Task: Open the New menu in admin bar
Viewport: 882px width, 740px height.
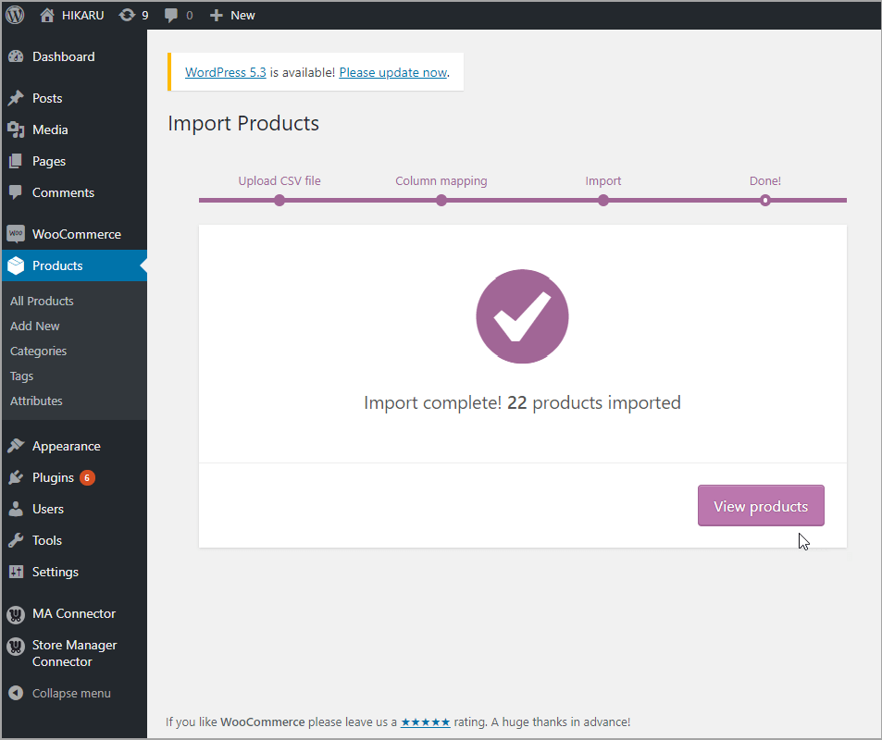Action: coord(242,15)
